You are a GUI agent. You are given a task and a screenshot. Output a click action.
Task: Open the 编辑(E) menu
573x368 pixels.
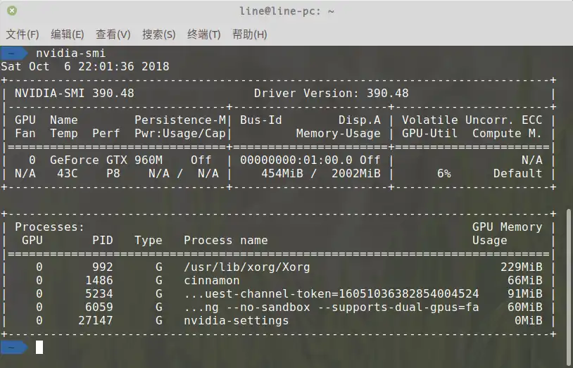coord(68,34)
